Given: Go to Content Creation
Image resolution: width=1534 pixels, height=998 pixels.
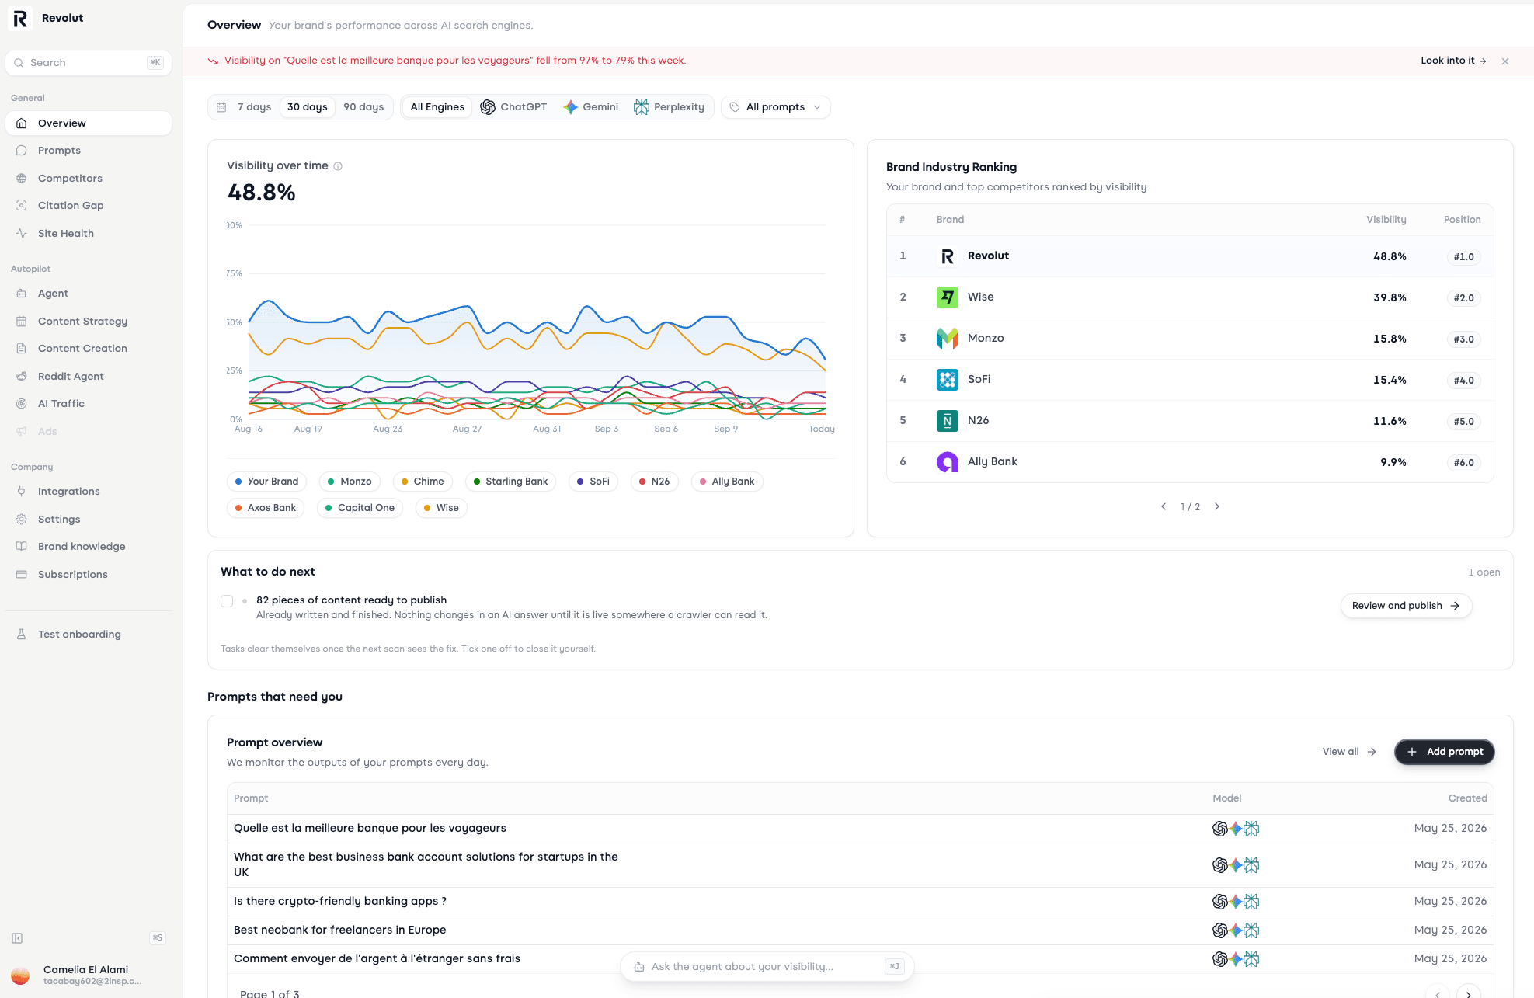Looking at the screenshot, I should 89,349.
